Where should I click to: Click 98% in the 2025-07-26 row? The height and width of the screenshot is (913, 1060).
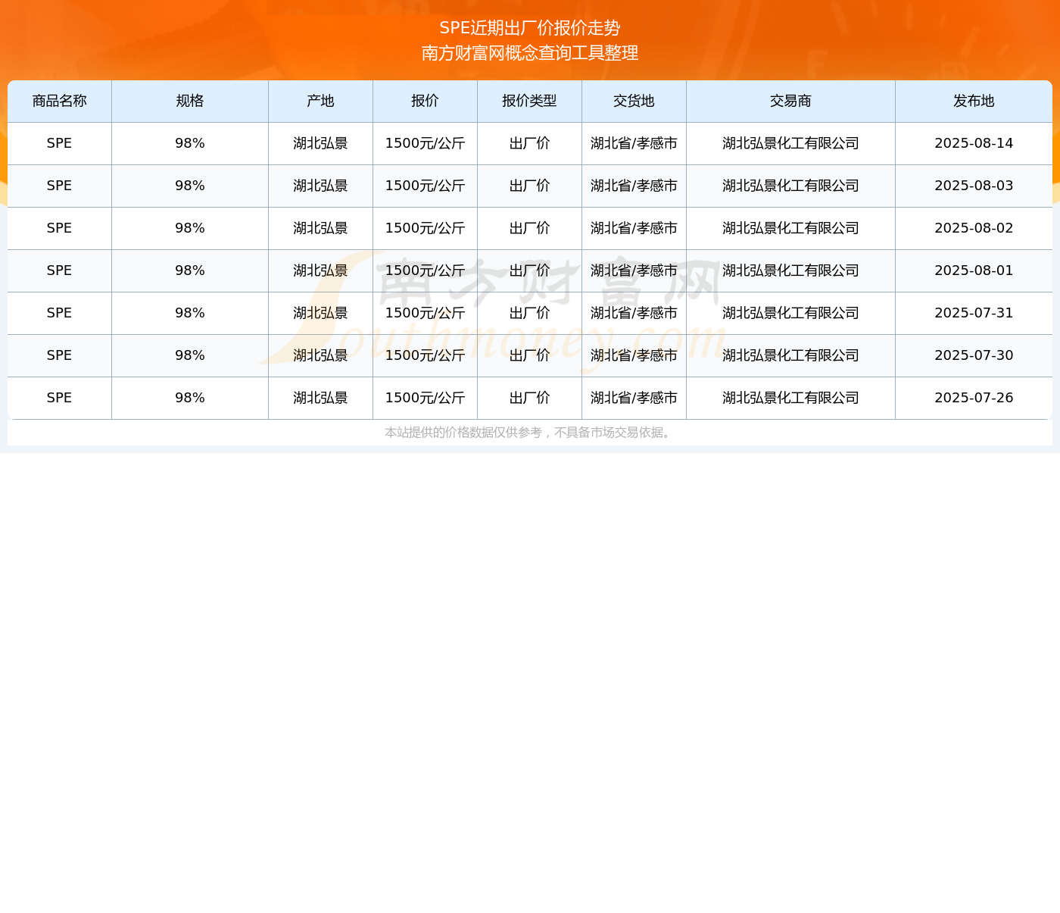(190, 398)
